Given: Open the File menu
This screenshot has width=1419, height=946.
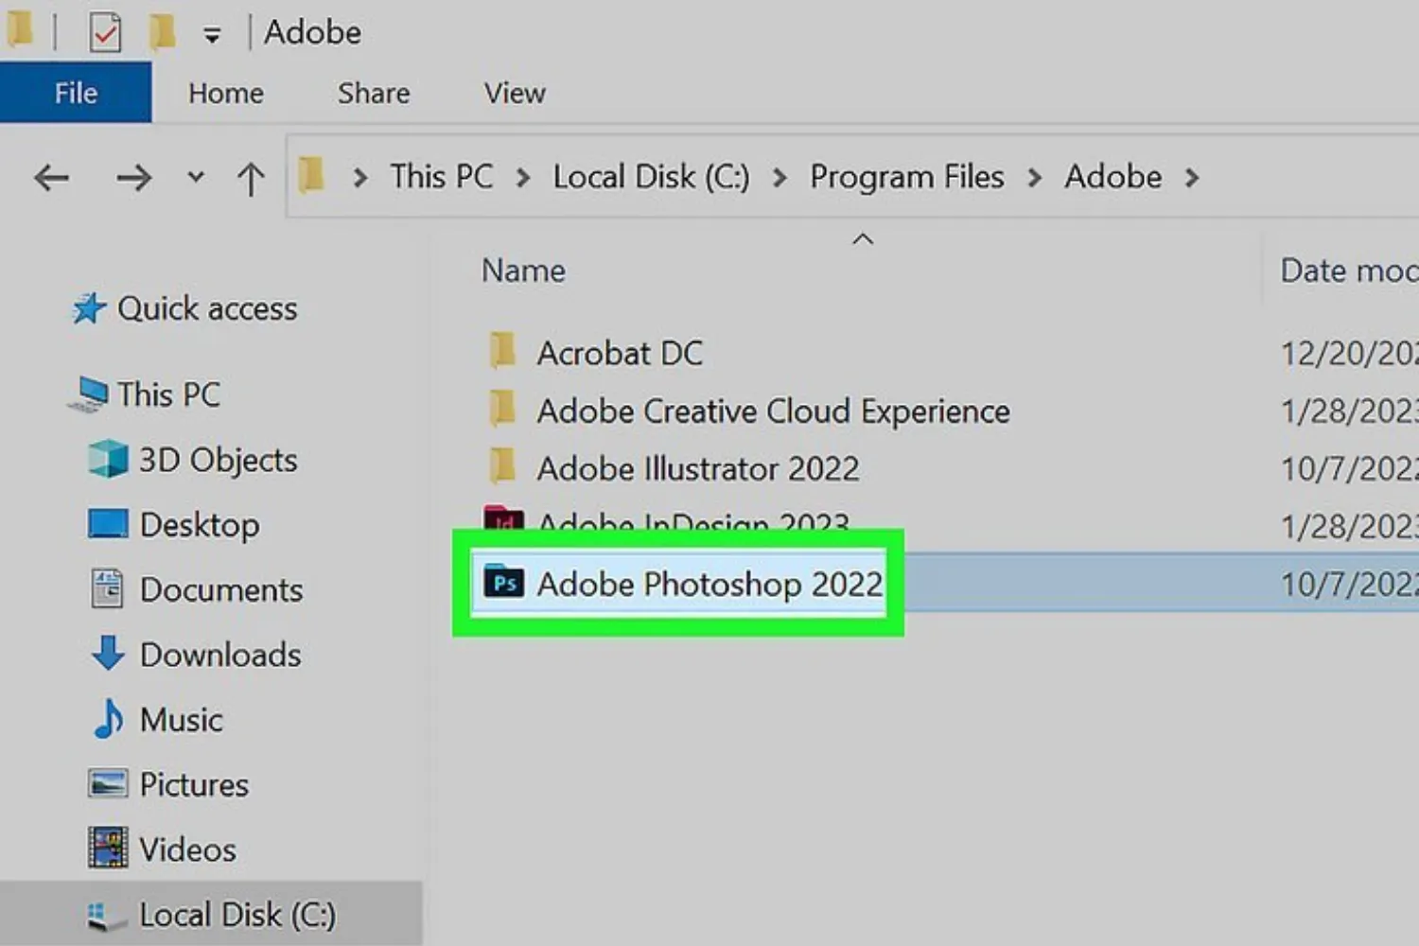Looking at the screenshot, I should 74,92.
